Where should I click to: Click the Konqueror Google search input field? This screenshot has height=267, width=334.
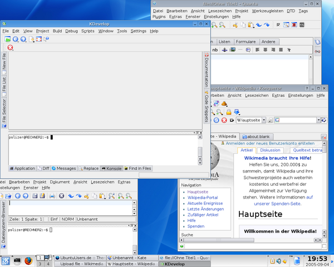pyautogui.click(x=297, y=120)
